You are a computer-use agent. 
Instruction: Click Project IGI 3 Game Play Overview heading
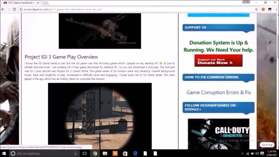coord(61,57)
